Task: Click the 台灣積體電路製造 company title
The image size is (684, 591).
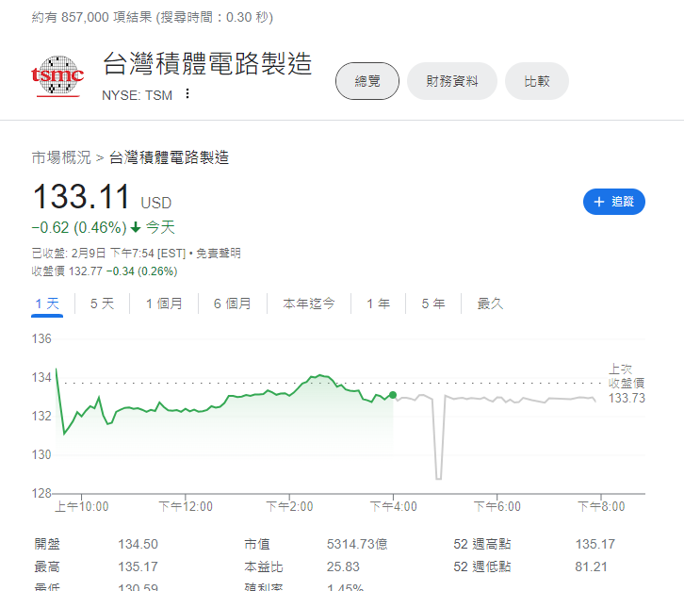Action: pos(207,64)
